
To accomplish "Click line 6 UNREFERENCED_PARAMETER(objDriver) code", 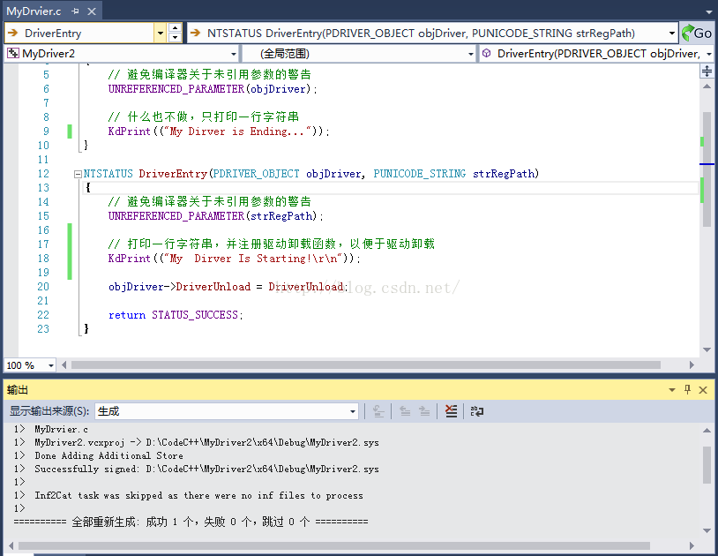I will pos(213,89).
